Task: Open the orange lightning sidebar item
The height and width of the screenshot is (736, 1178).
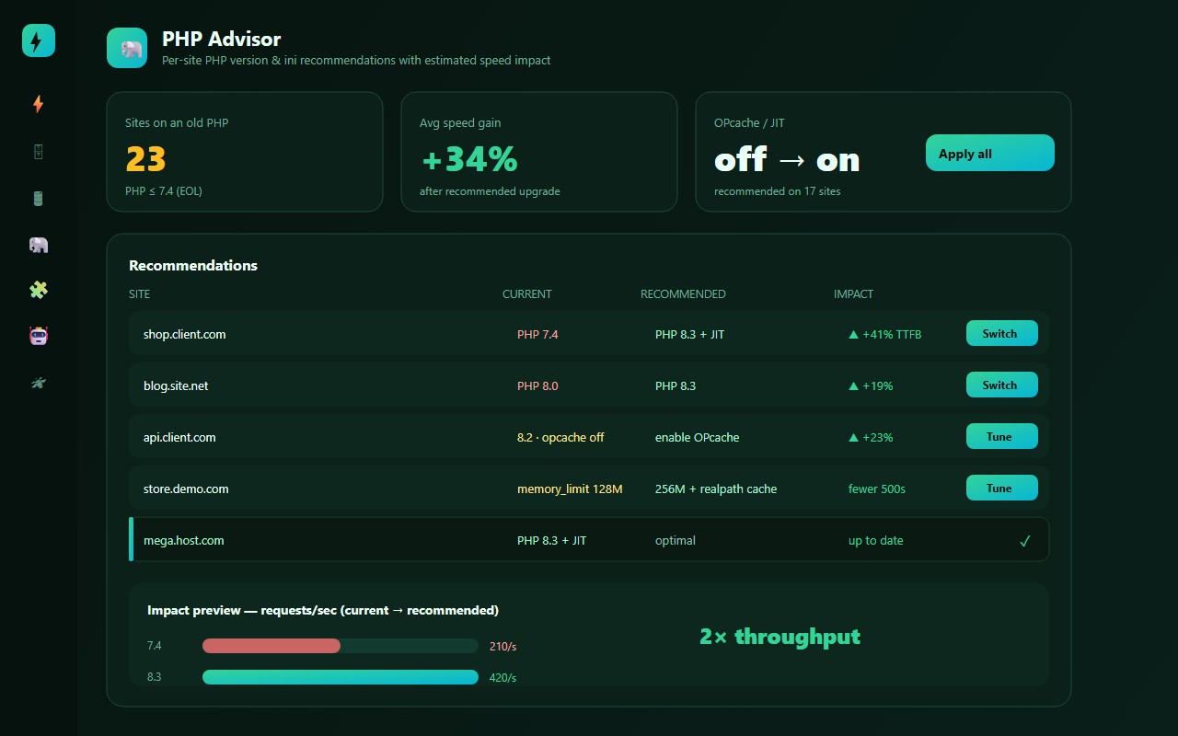Action: coord(39,105)
